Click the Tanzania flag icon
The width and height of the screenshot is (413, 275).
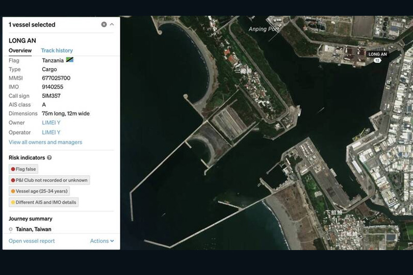70,60
